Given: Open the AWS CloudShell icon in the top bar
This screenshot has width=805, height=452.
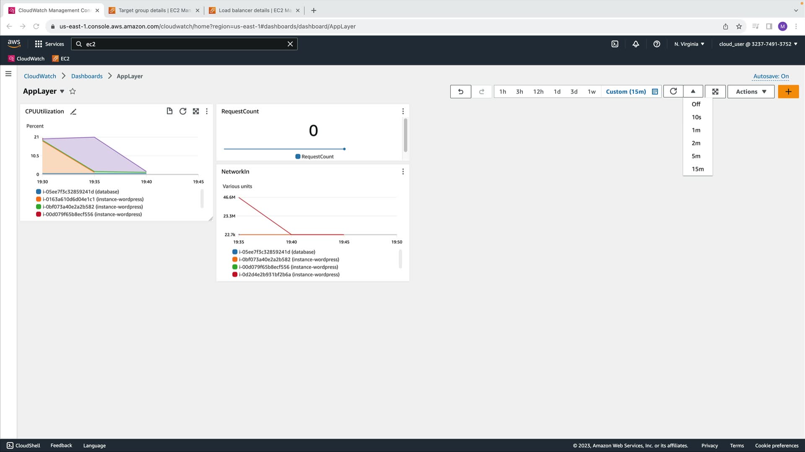Looking at the screenshot, I should [615, 44].
